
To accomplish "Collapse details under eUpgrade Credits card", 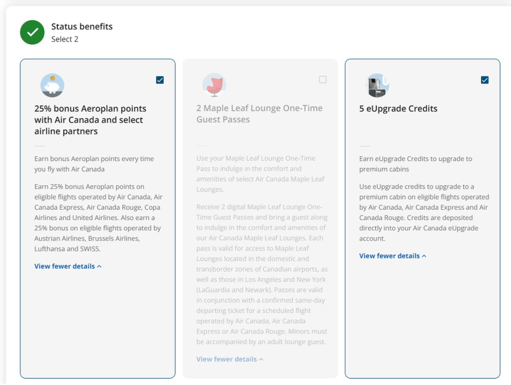I will tap(393, 256).
